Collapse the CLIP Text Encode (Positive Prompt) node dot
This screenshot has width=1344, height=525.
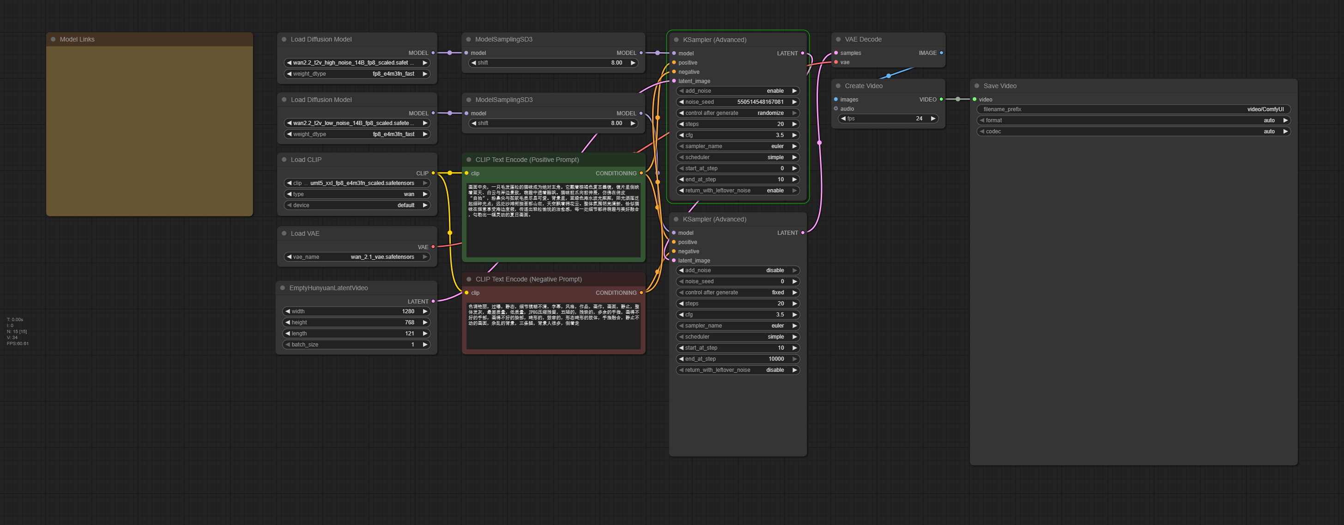468,160
